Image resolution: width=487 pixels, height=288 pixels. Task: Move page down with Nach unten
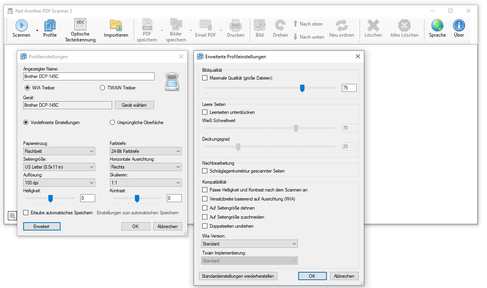(x=309, y=37)
